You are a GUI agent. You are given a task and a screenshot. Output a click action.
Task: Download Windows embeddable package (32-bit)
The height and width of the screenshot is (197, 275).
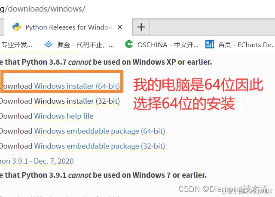point(100,146)
